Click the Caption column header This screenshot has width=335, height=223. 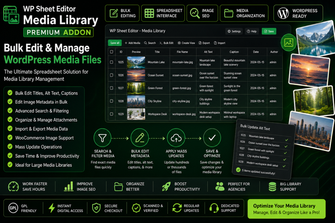[x=234, y=52]
